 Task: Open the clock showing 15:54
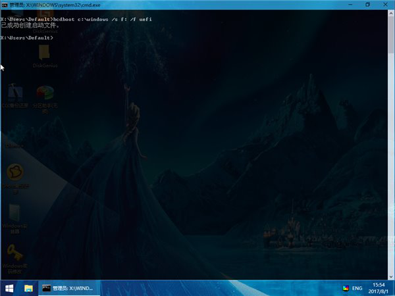379,288
